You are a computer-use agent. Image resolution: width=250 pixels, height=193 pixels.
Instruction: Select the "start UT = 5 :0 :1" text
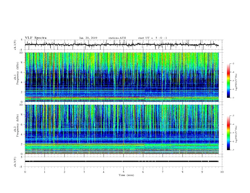coord(152,38)
